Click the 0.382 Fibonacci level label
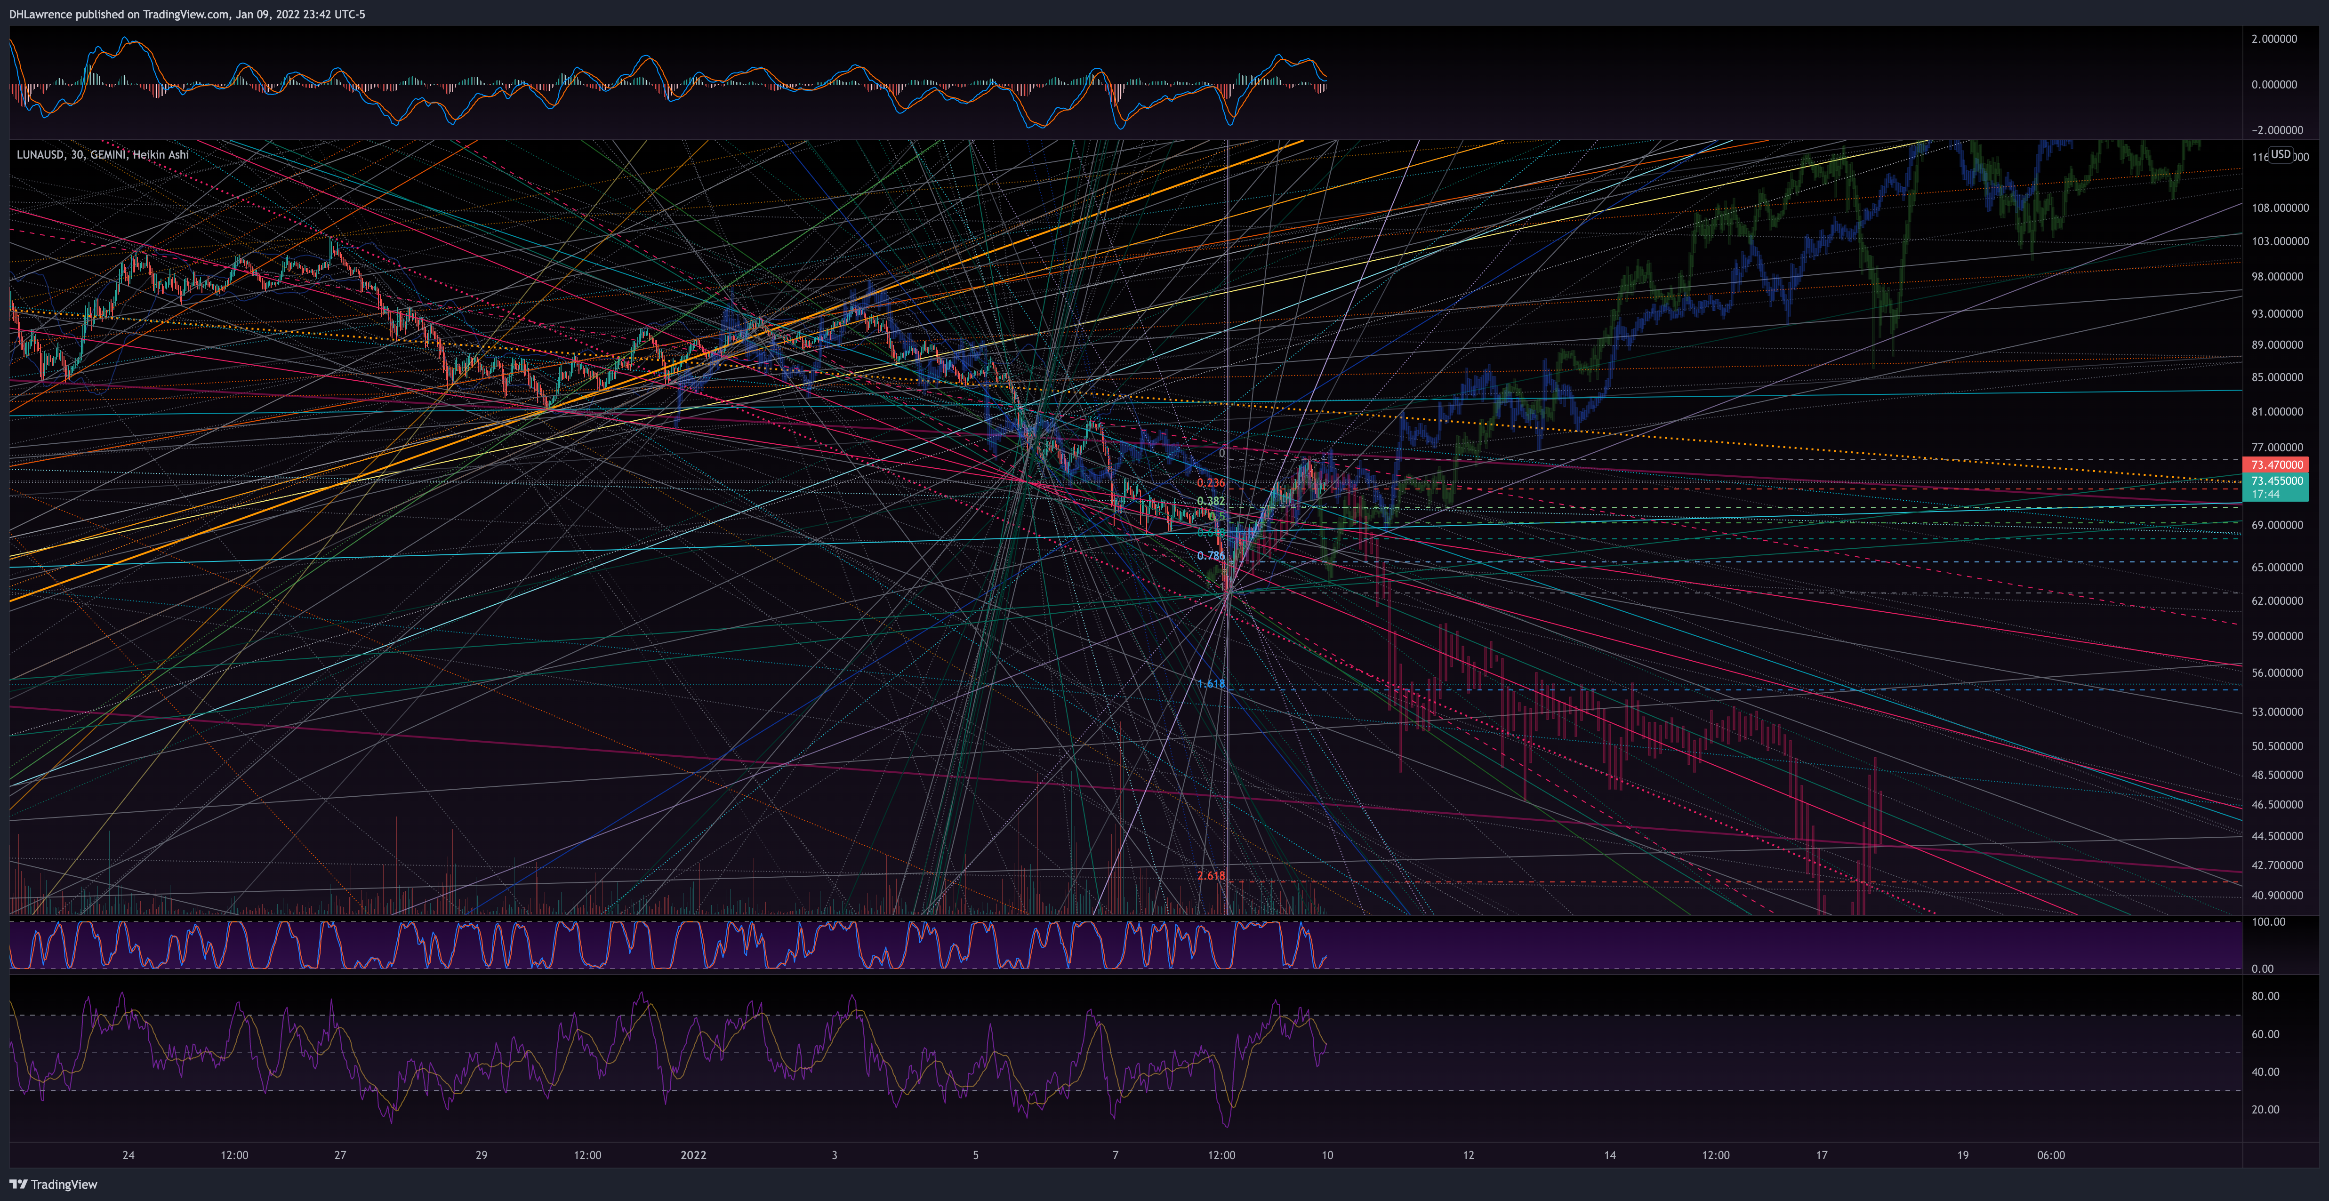This screenshot has height=1201, width=2329. point(1211,501)
